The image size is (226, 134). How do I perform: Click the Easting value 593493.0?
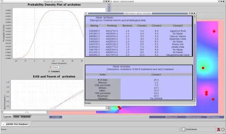tap(94, 31)
